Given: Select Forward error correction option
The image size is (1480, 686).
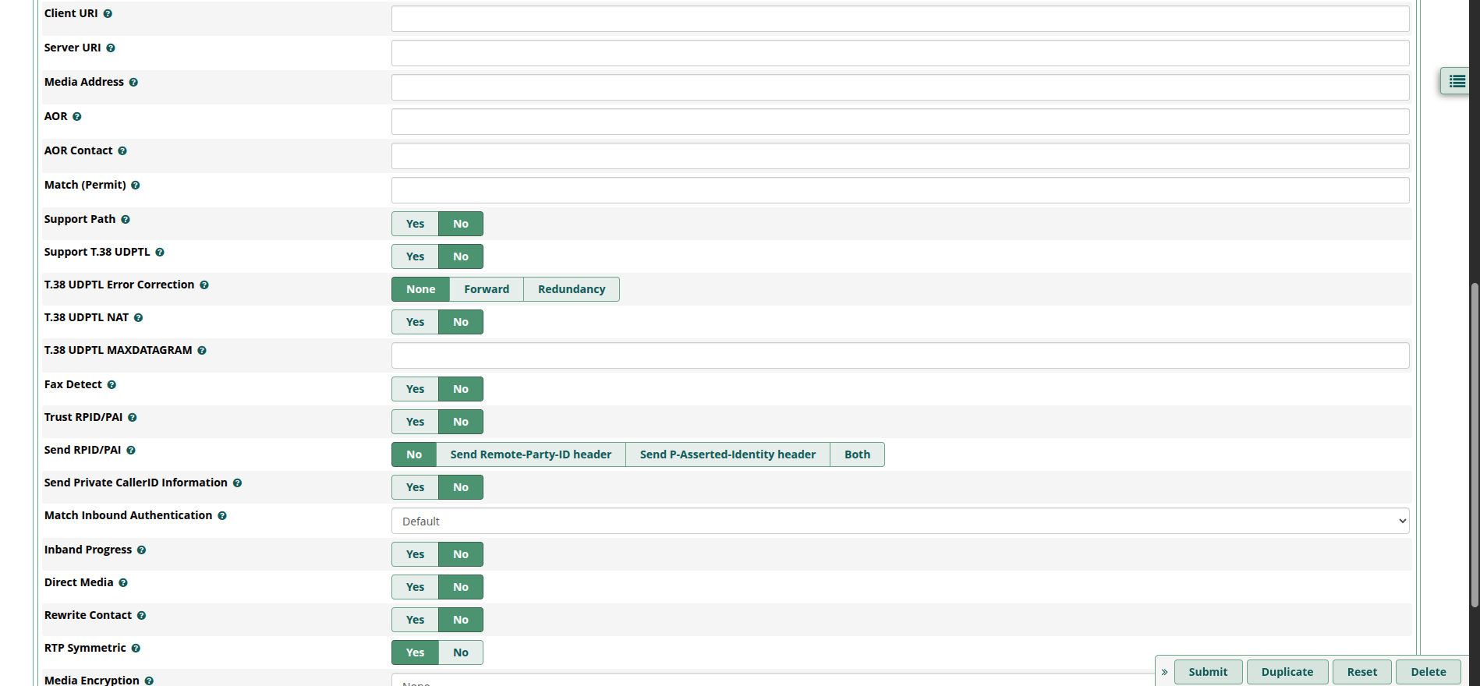Looking at the screenshot, I should (486, 289).
